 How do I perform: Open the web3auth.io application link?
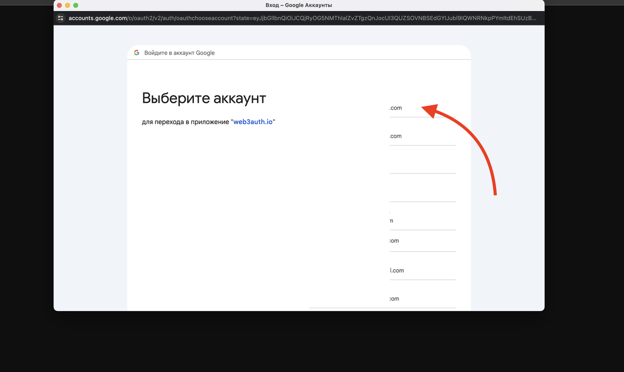tap(253, 122)
